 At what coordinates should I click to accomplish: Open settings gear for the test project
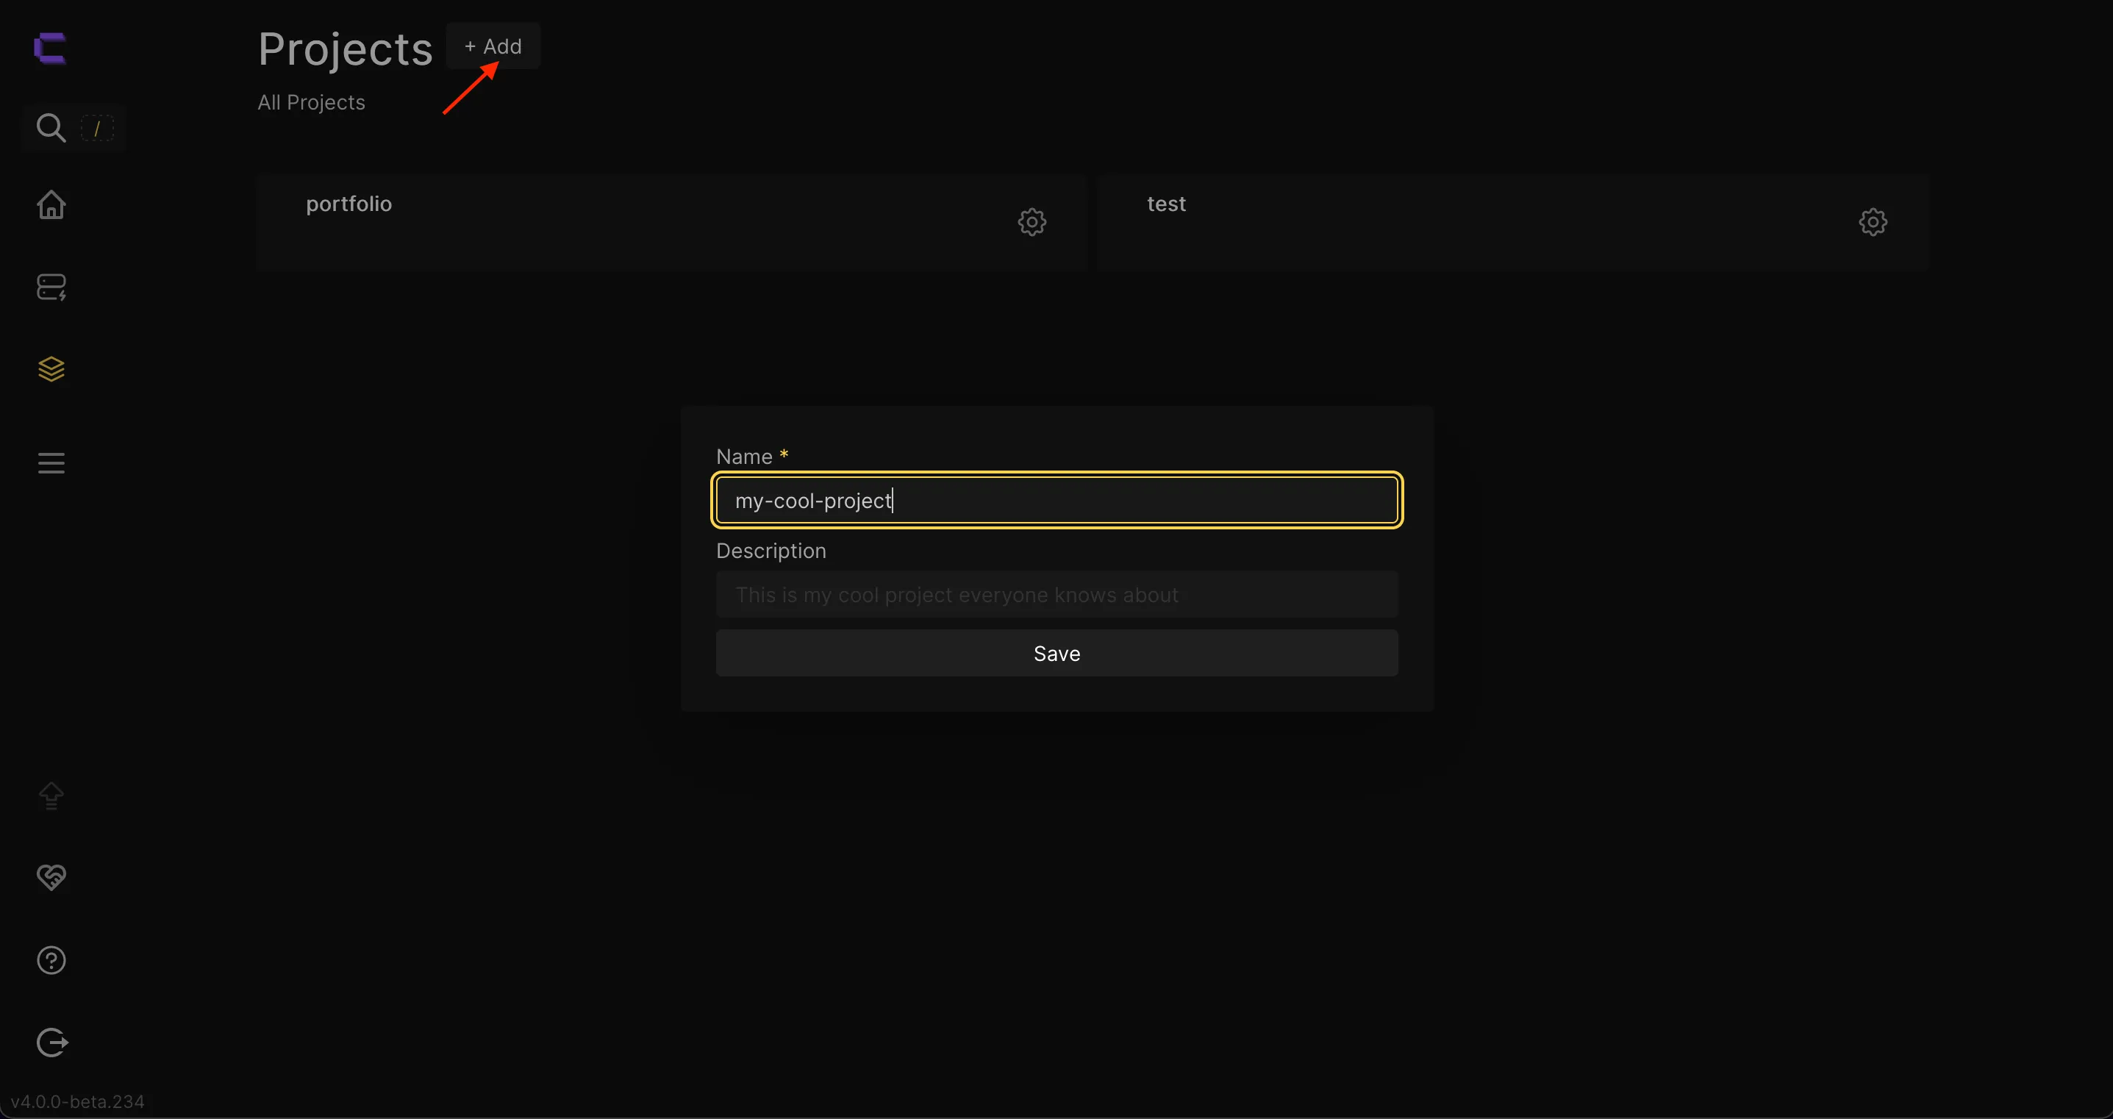(x=1873, y=221)
